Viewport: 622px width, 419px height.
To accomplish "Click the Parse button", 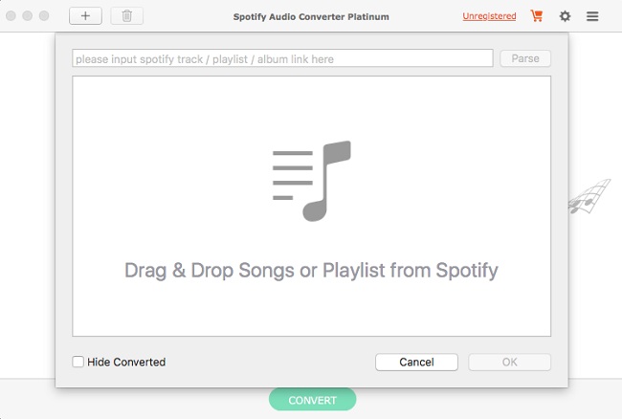I will click(x=525, y=58).
